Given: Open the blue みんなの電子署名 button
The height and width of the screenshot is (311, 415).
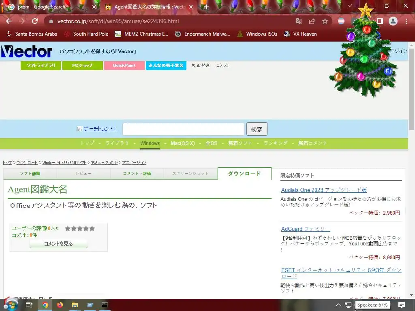Looking at the screenshot, I should 166,65.
